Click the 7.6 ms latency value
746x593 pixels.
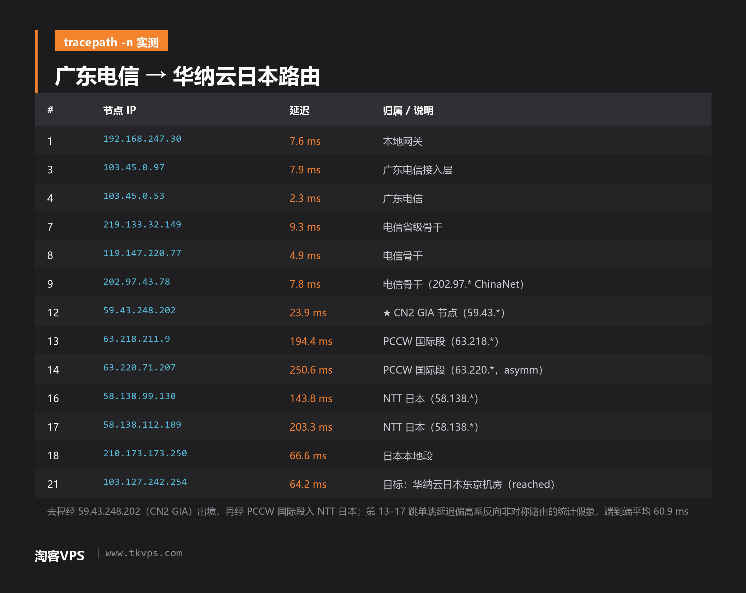click(305, 141)
